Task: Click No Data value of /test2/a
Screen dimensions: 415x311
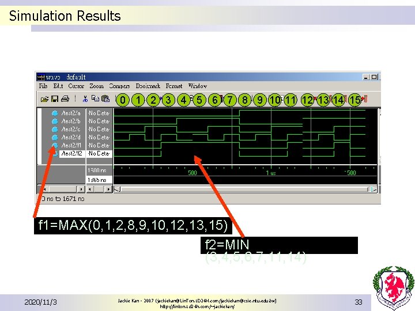Action: [99, 113]
